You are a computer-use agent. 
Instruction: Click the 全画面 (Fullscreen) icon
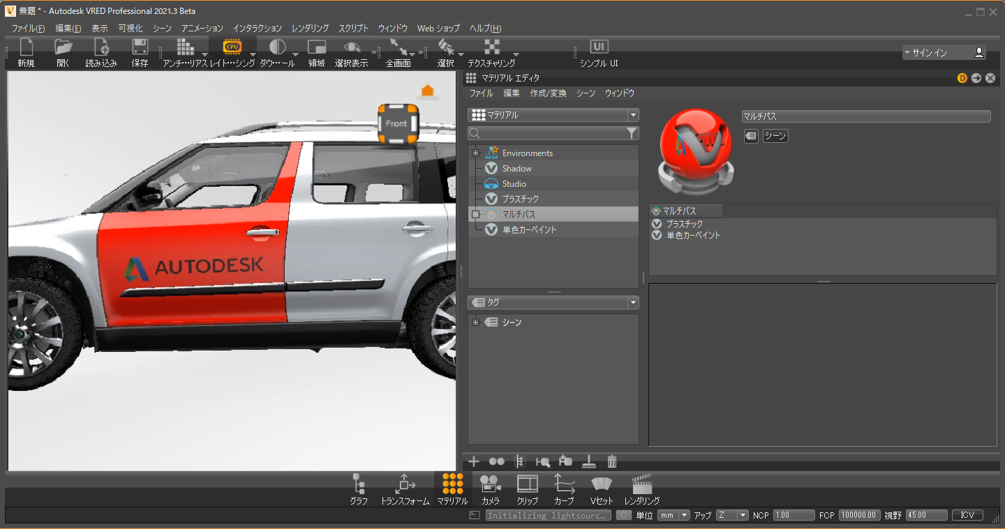[x=399, y=47]
